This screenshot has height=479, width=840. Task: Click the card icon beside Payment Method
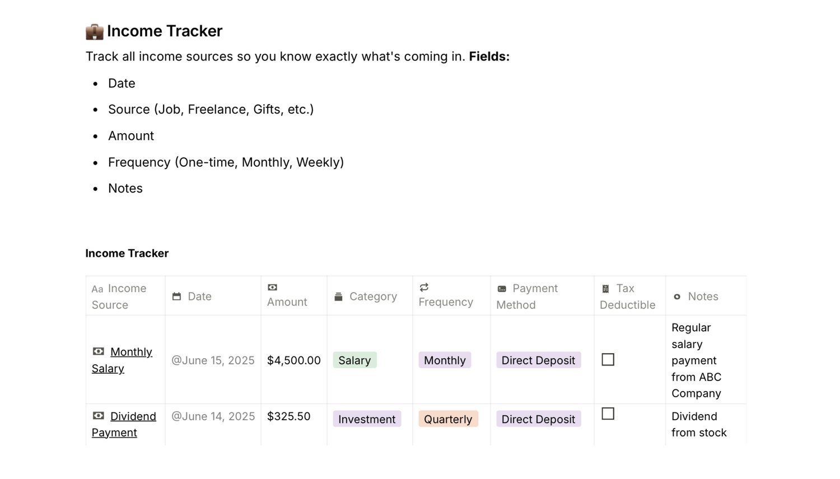(x=502, y=289)
